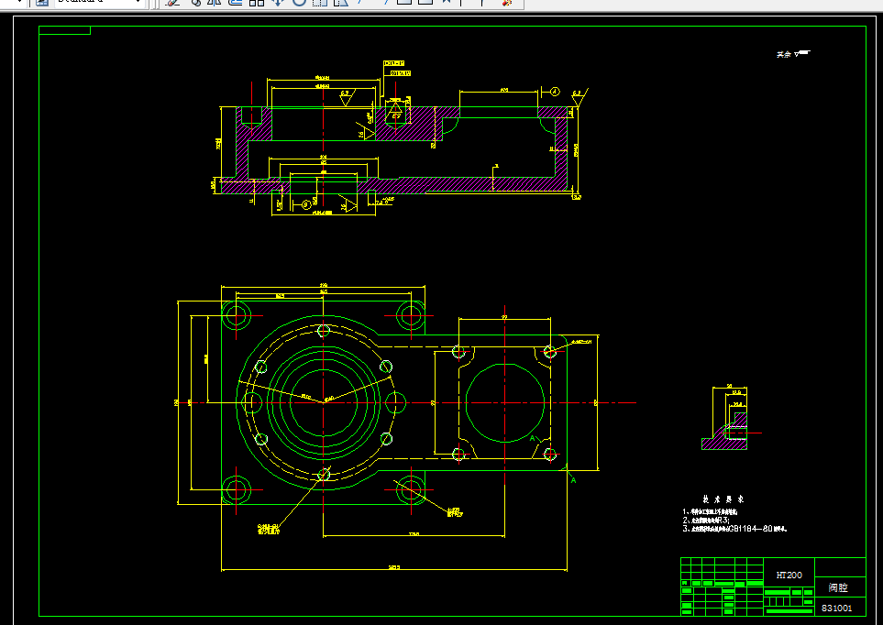
Task: Select the leader note text near bottom-right mounting hole
Action: [455, 512]
